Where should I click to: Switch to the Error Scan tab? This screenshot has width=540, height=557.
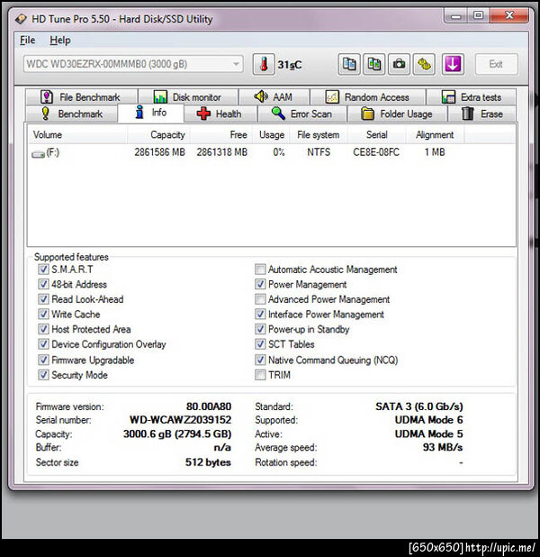tap(302, 114)
